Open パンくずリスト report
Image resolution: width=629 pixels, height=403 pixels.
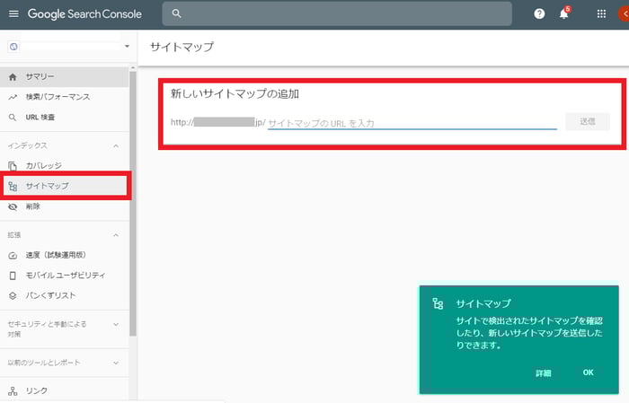coord(64,295)
